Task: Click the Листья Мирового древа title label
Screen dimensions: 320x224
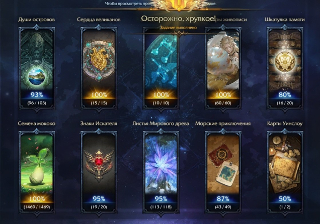Action: pyautogui.click(x=161, y=124)
